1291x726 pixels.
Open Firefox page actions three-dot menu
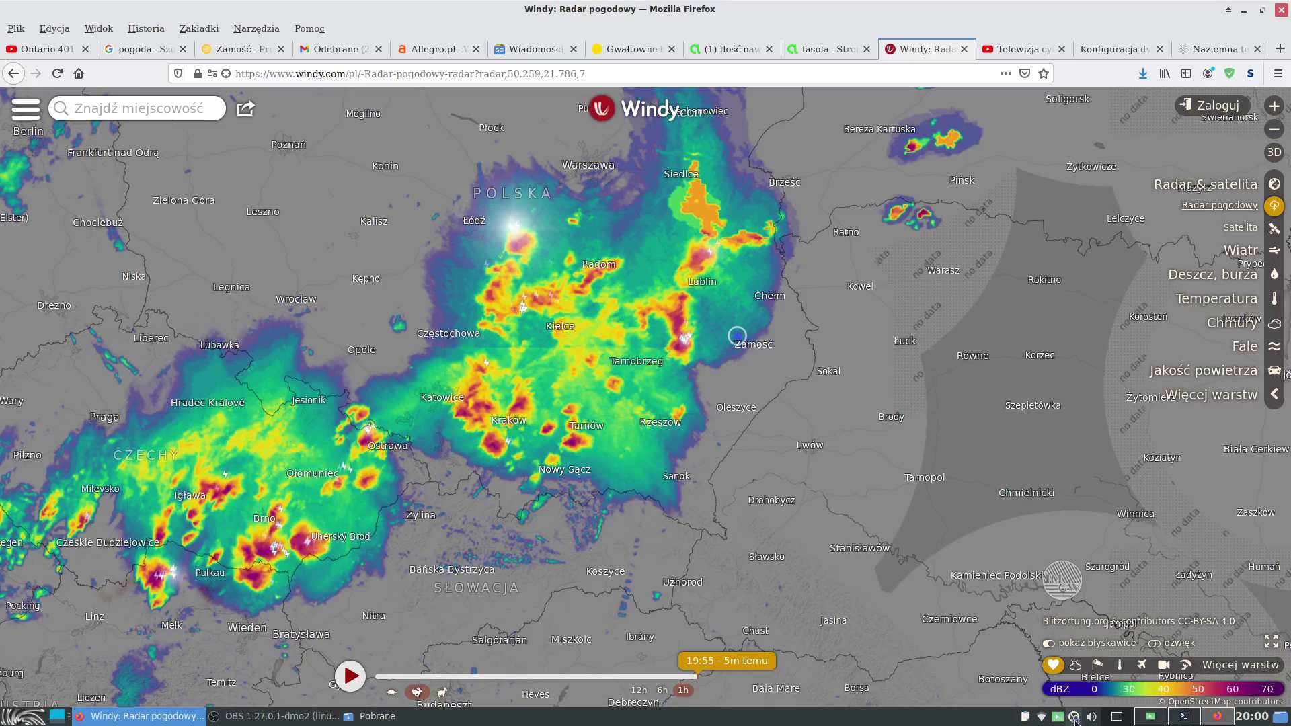pos(1005,73)
